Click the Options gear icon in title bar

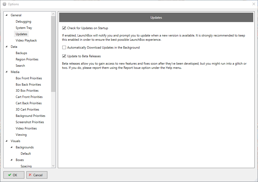tap(4, 4)
